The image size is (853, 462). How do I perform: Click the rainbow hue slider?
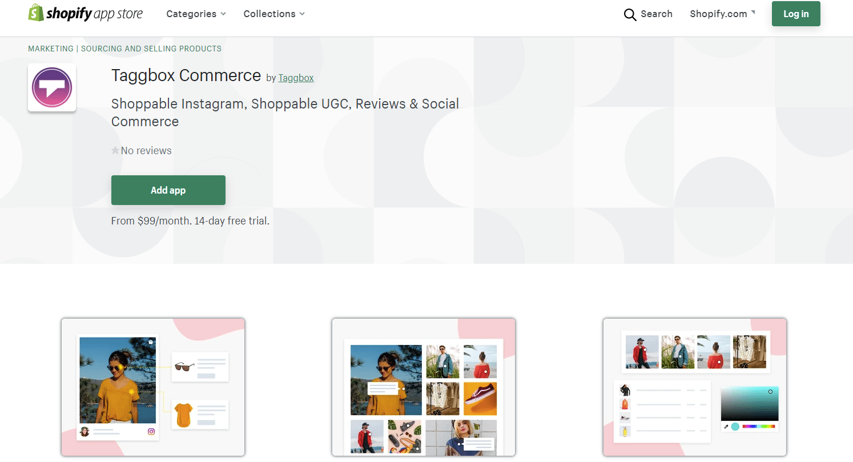point(758,427)
